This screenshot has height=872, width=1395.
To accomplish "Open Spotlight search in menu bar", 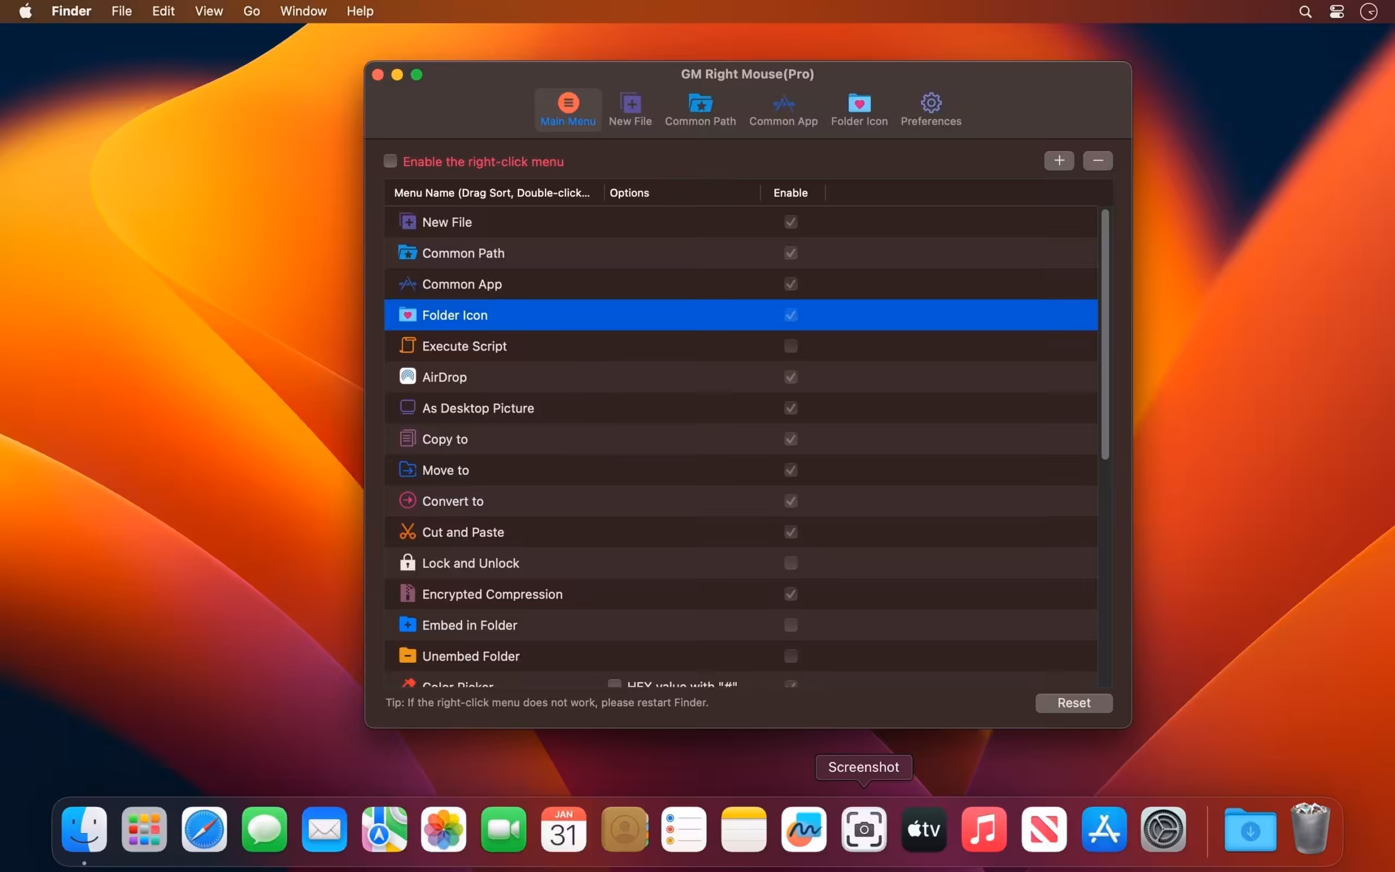I will (x=1305, y=11).
